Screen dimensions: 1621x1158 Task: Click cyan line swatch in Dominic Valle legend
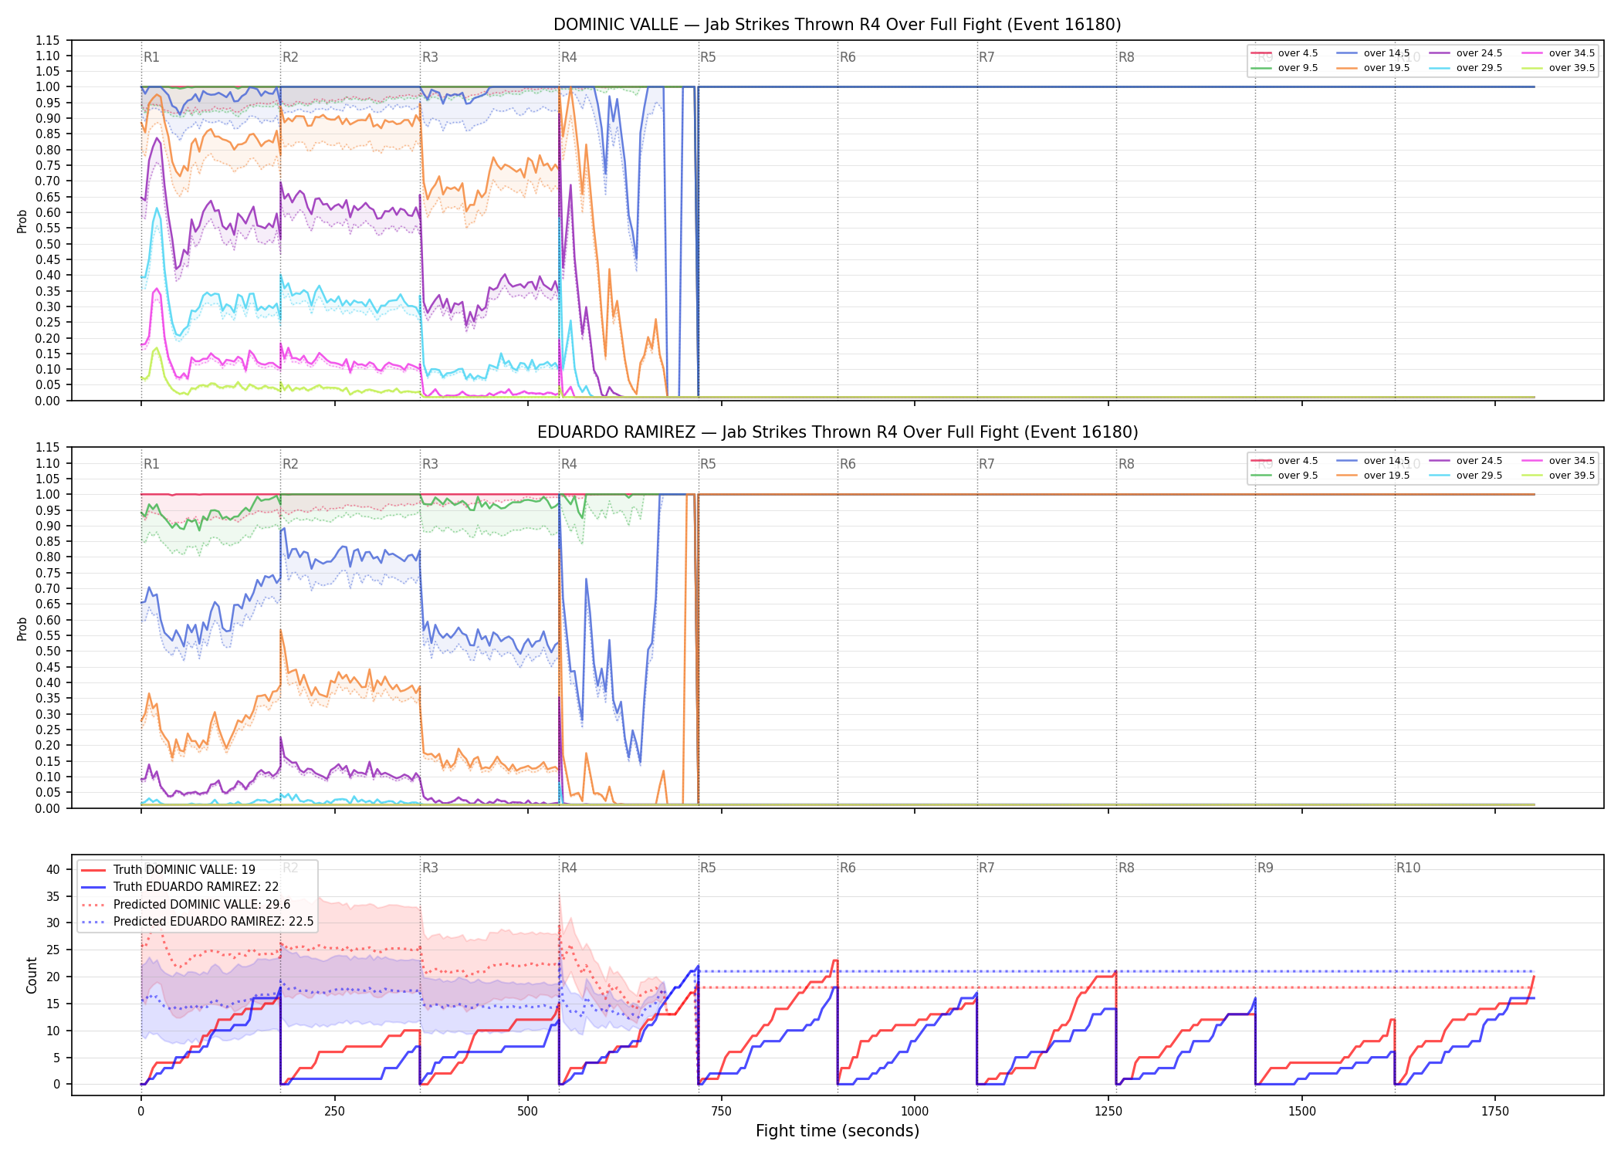pos(1440,68)
